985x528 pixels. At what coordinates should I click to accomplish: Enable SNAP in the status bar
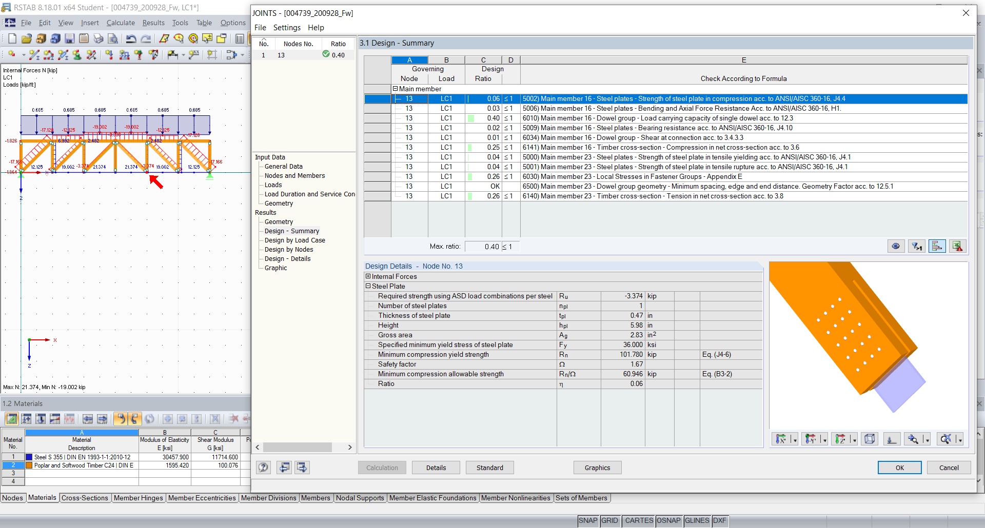[588, 520]
